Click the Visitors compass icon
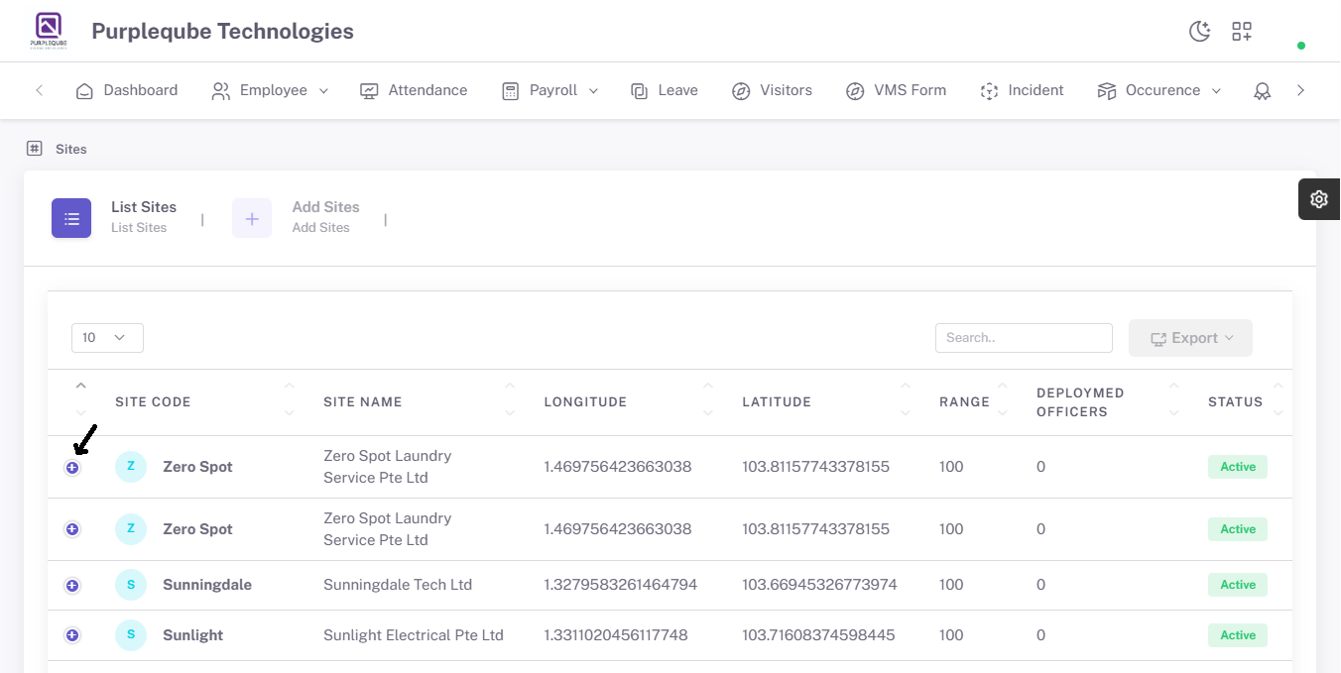The image size is (1341, 673). click(741, 91)
